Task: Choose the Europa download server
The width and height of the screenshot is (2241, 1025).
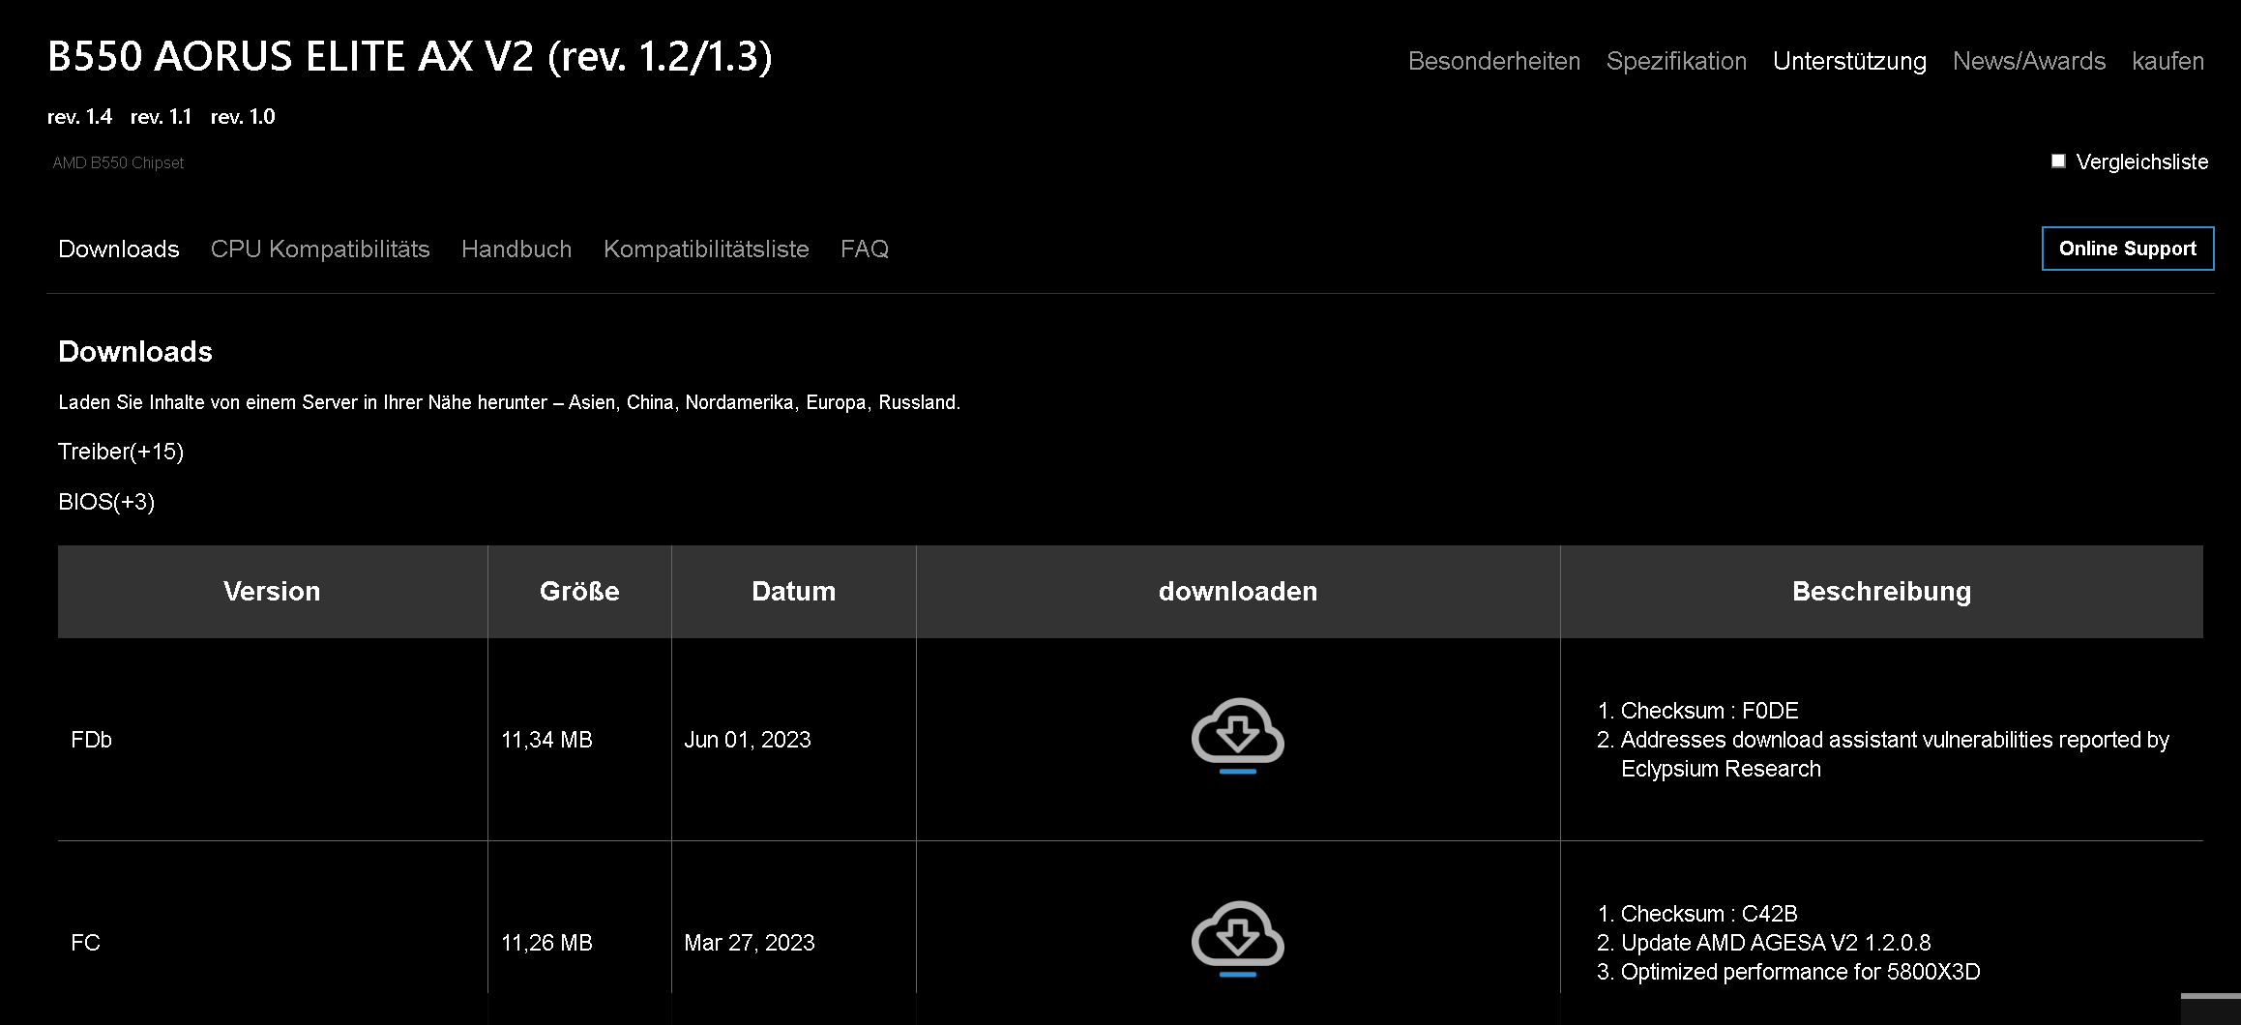Action: coord(836,402)
